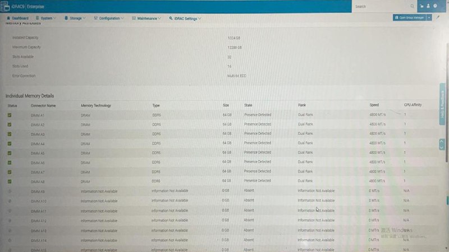Image resolution: width=449 pixels, height=252 pixels.
Task: Click the green status icon for DIMM A5
Action: (x=10, y=153)
